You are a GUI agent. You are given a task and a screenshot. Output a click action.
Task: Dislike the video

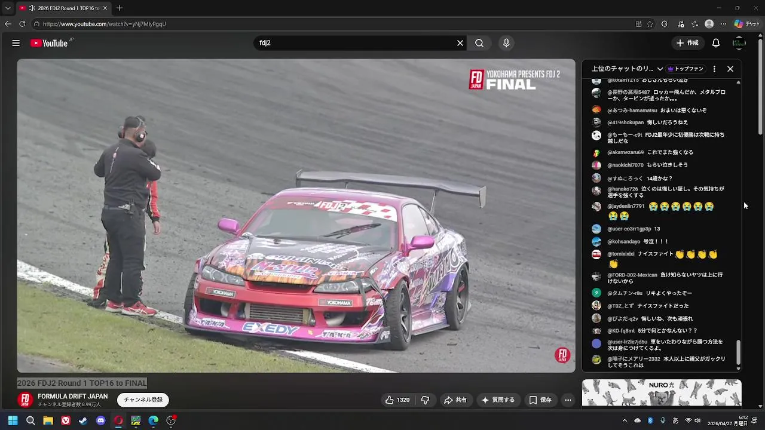(x=425, y=400)
